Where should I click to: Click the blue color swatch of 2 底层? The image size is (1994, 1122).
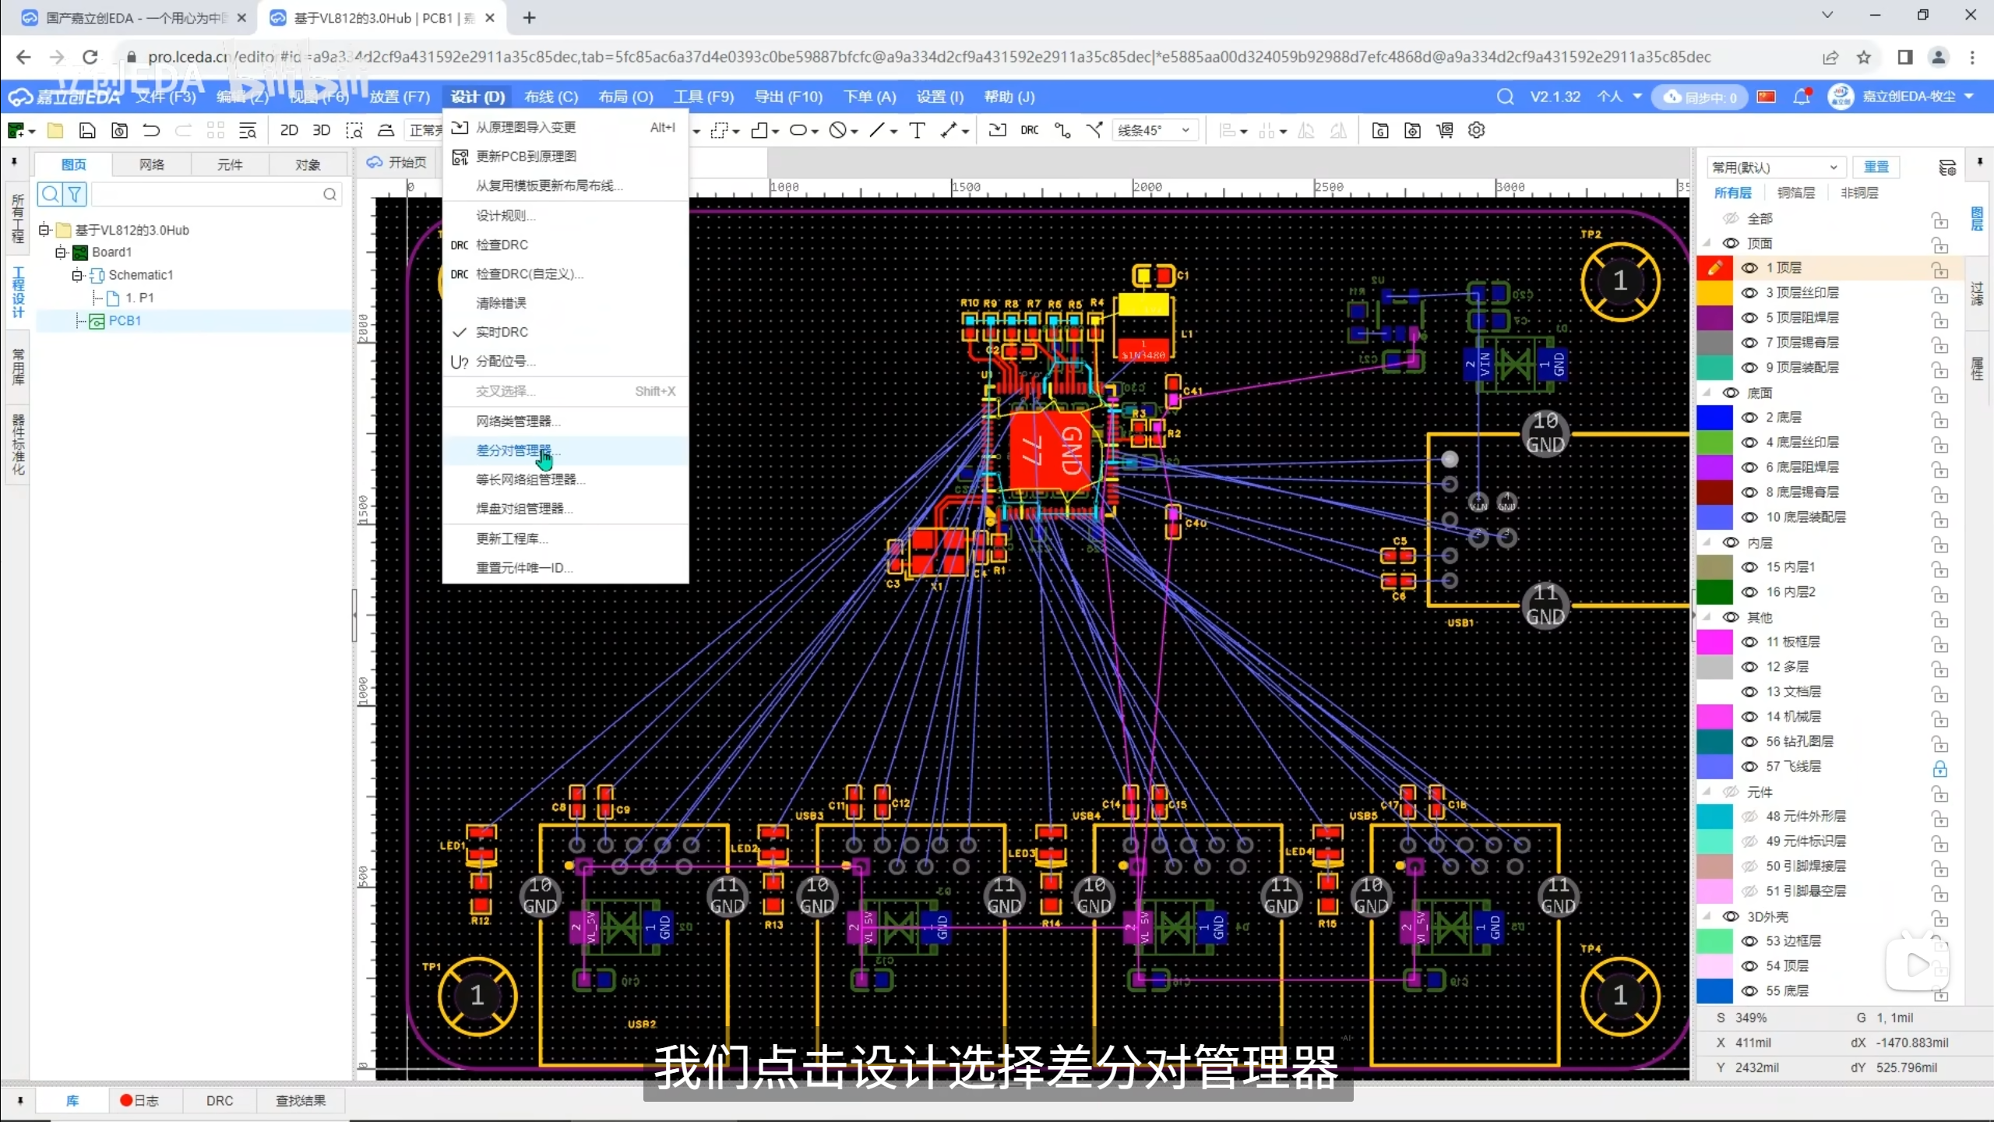1714,418
